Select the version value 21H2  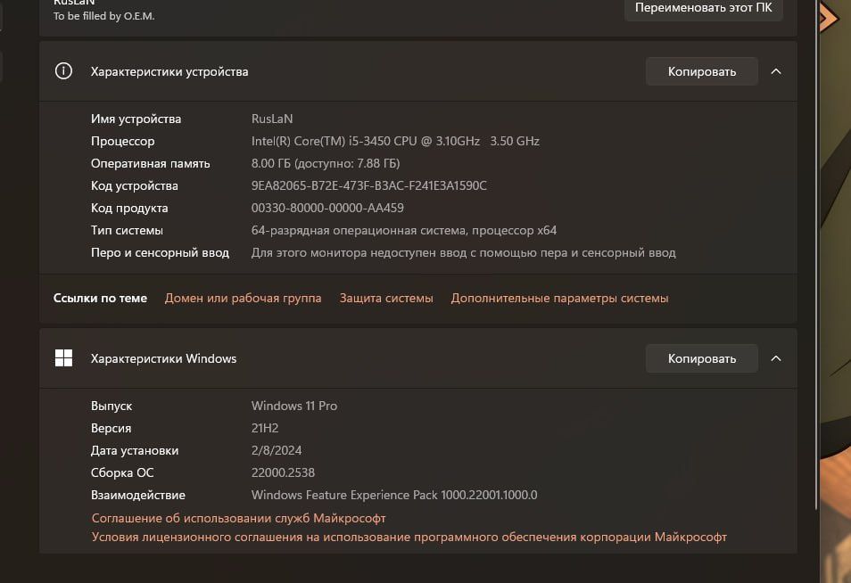coord(265,428)
